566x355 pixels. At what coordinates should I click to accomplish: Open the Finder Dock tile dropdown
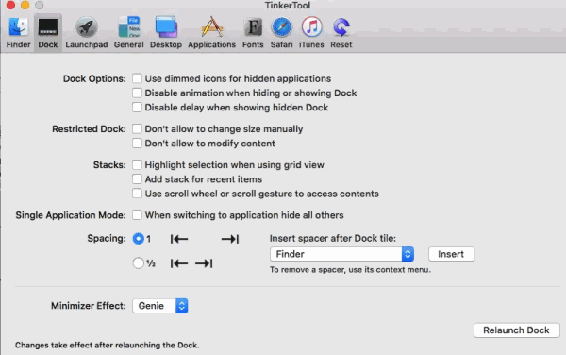tap(341, 254)
